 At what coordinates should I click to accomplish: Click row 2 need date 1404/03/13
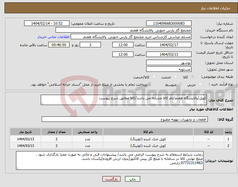pyautogui.click(x=25, y=146)
